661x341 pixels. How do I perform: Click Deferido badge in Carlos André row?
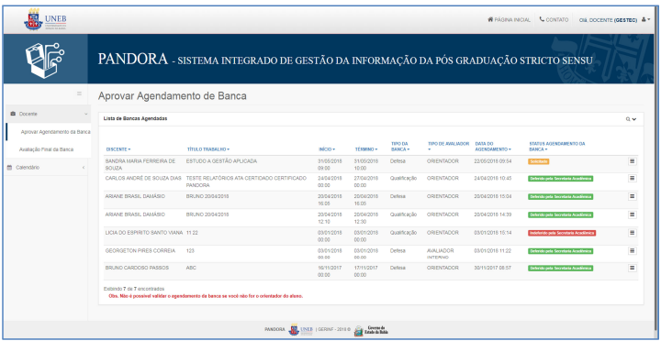[560, 179]
